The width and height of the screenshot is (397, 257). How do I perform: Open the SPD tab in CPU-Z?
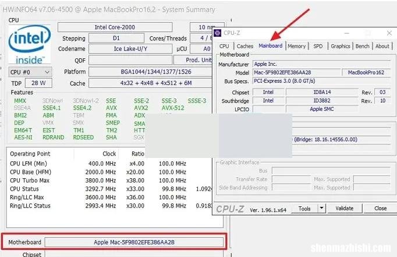coord(318,46)
